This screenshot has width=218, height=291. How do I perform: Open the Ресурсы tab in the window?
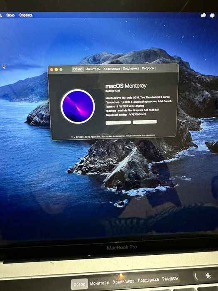point(148,68)
